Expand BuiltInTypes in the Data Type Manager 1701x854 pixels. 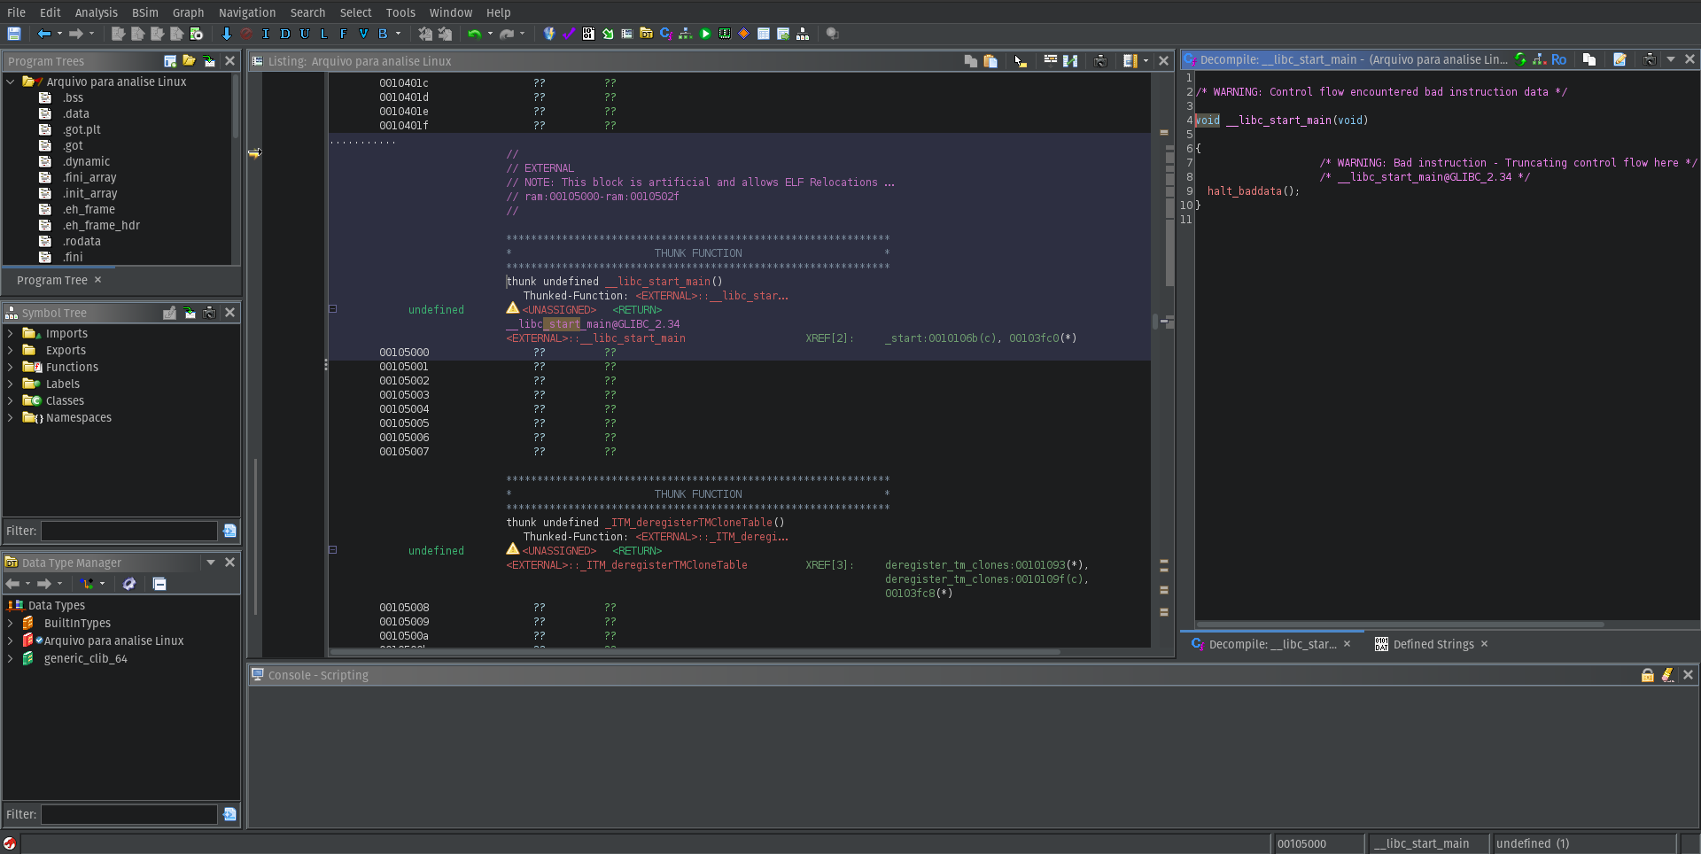pos(10,624)
